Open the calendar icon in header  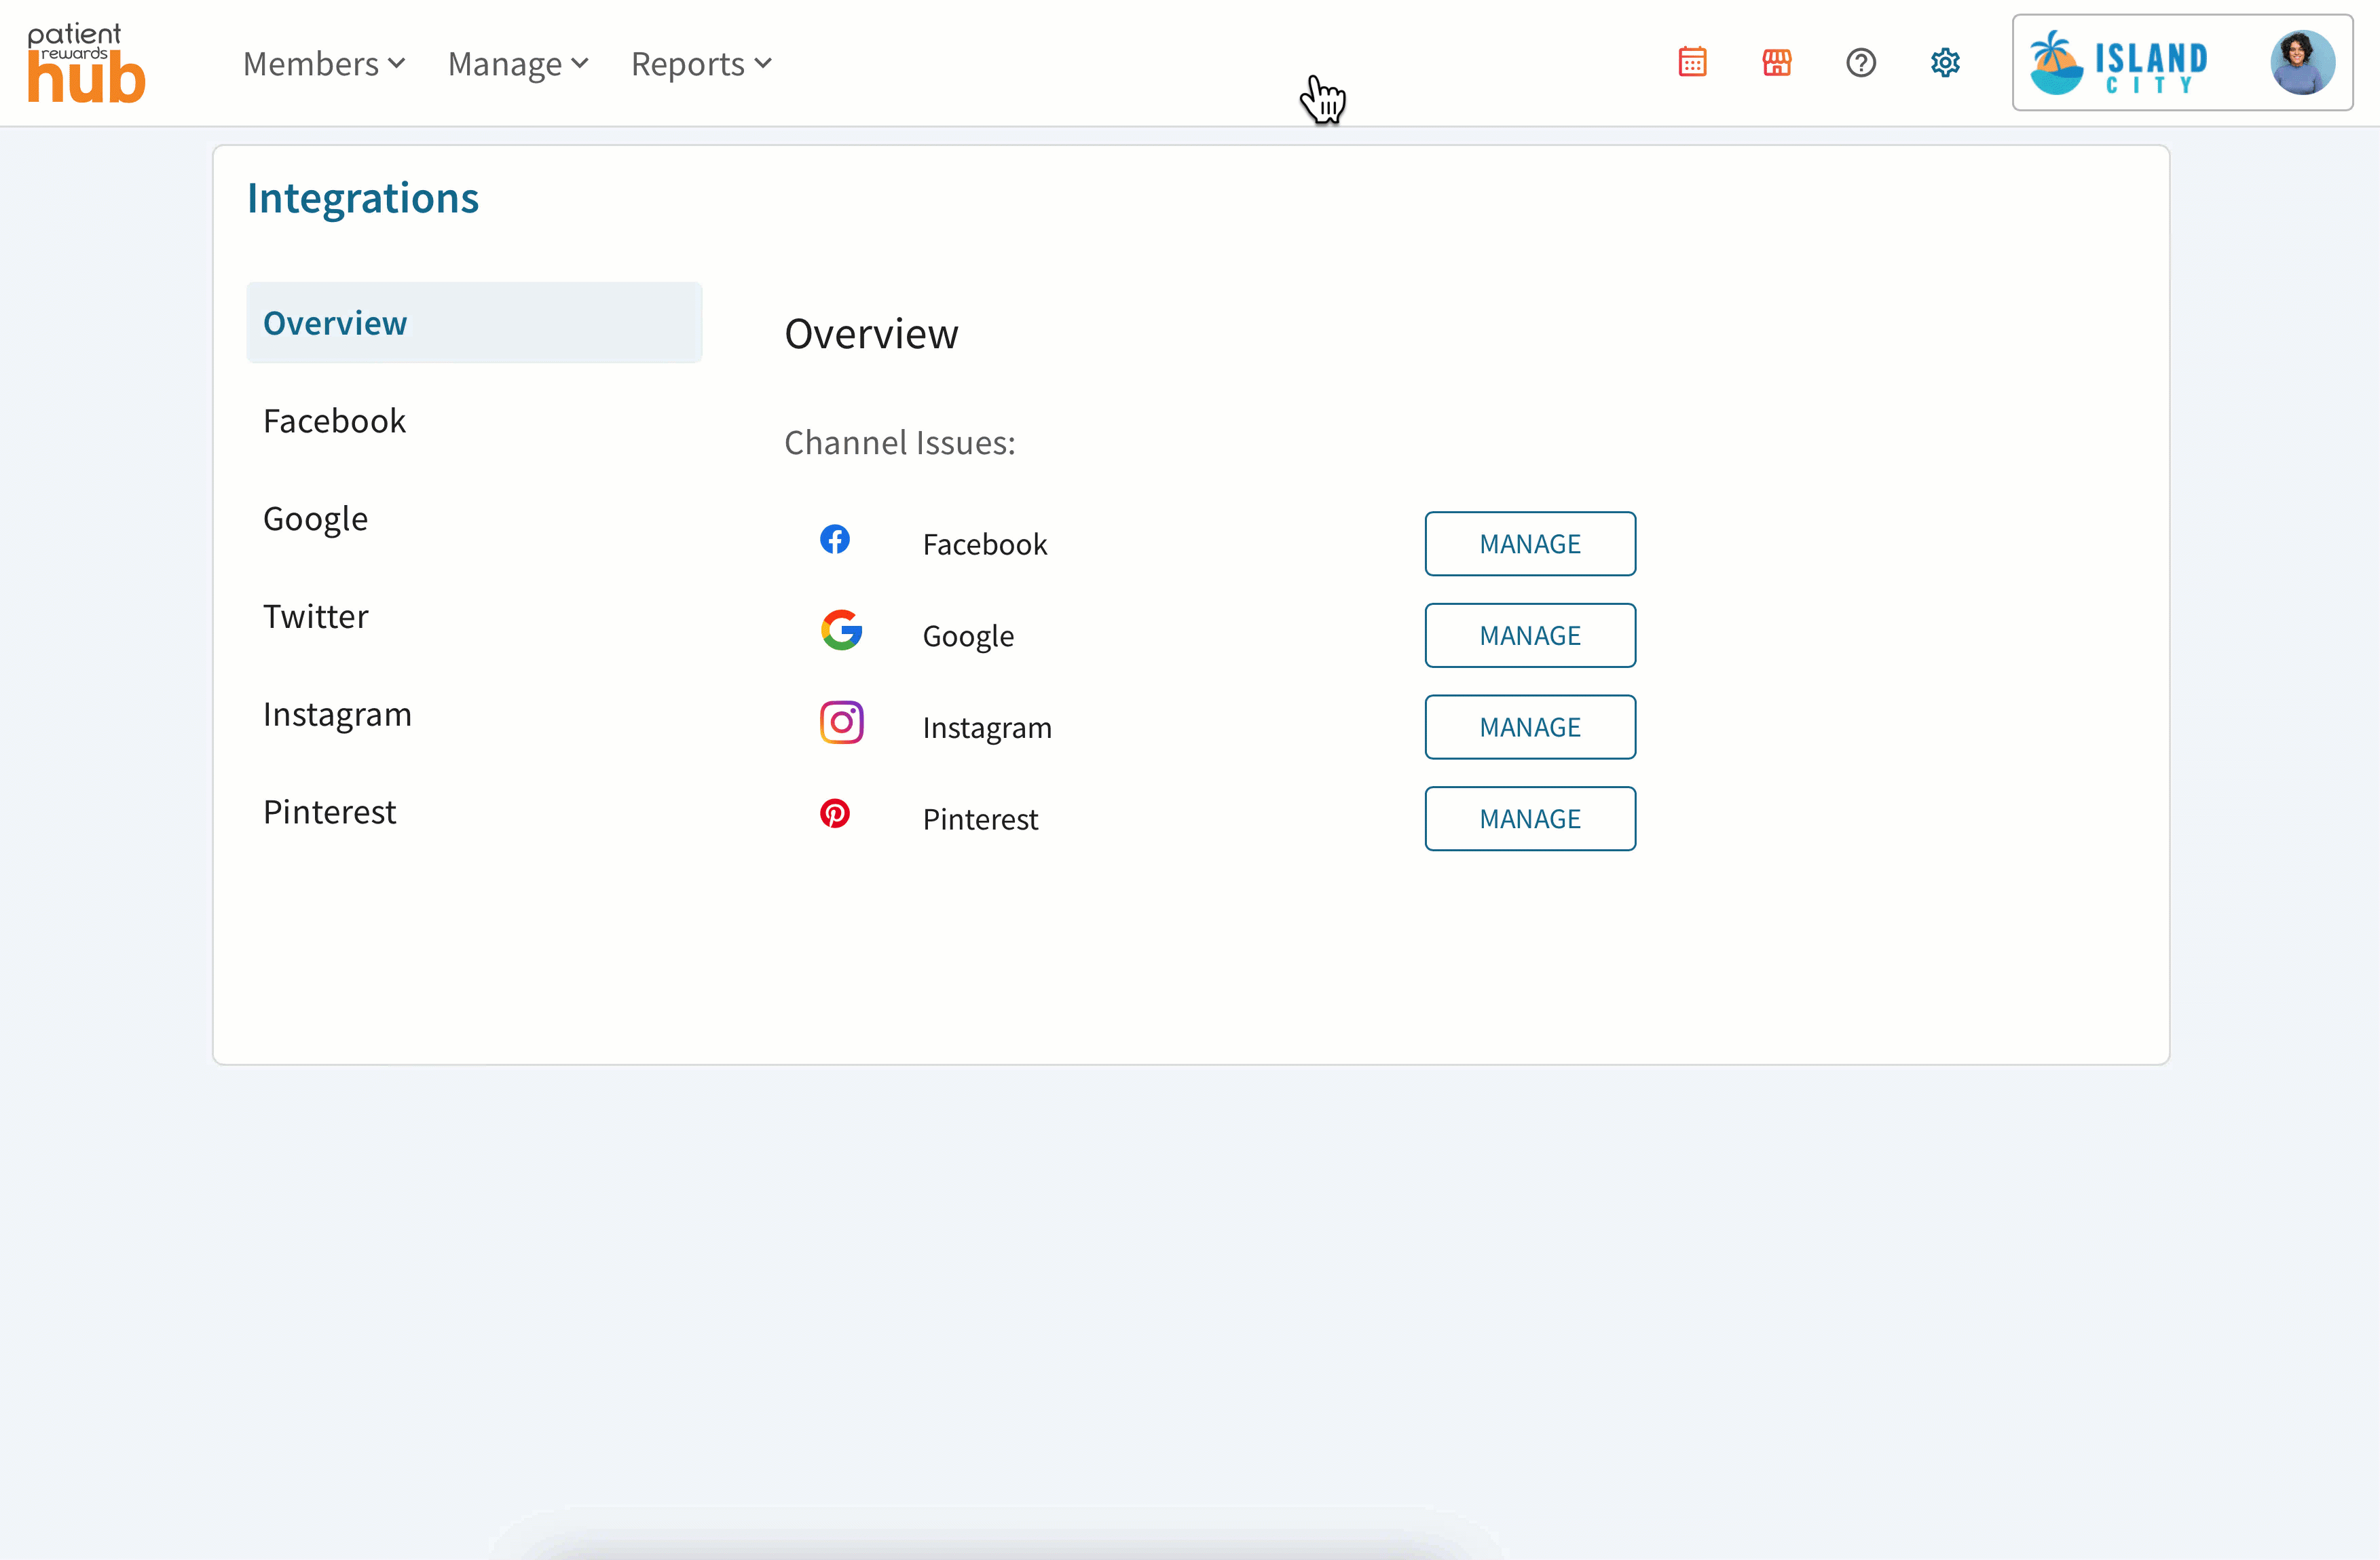click(1692, 62)
